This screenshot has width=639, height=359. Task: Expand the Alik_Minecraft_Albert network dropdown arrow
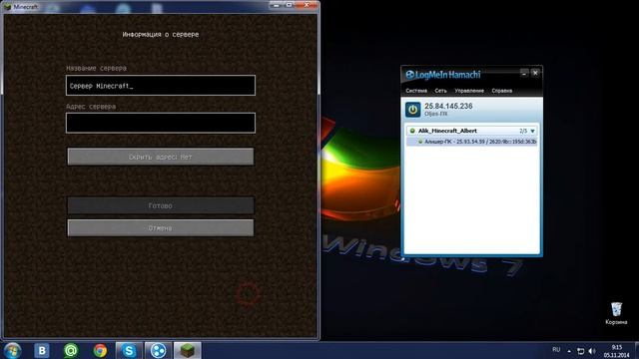pos(532,131)
